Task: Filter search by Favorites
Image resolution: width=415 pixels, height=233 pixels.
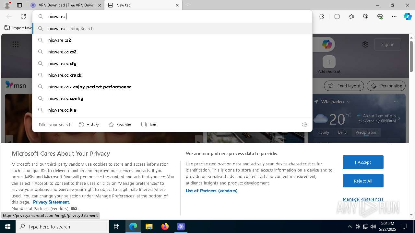Action: pos(120,125)
